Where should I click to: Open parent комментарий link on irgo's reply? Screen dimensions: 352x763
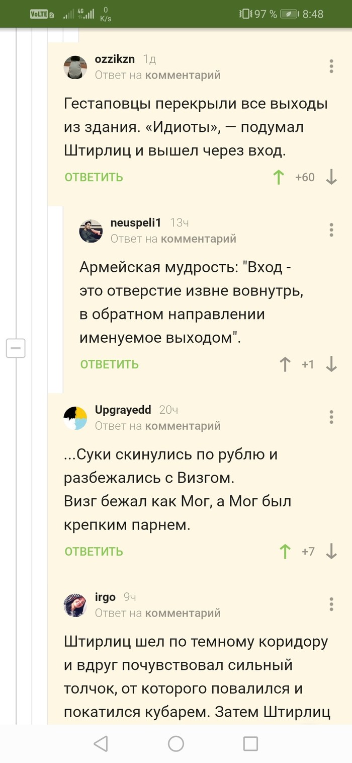pyautogui.click(x=183, y=613)
